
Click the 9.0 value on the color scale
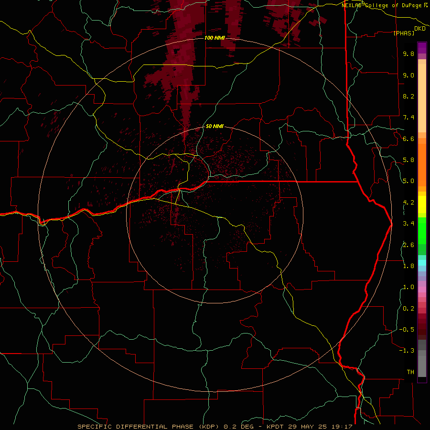(408, 75)
